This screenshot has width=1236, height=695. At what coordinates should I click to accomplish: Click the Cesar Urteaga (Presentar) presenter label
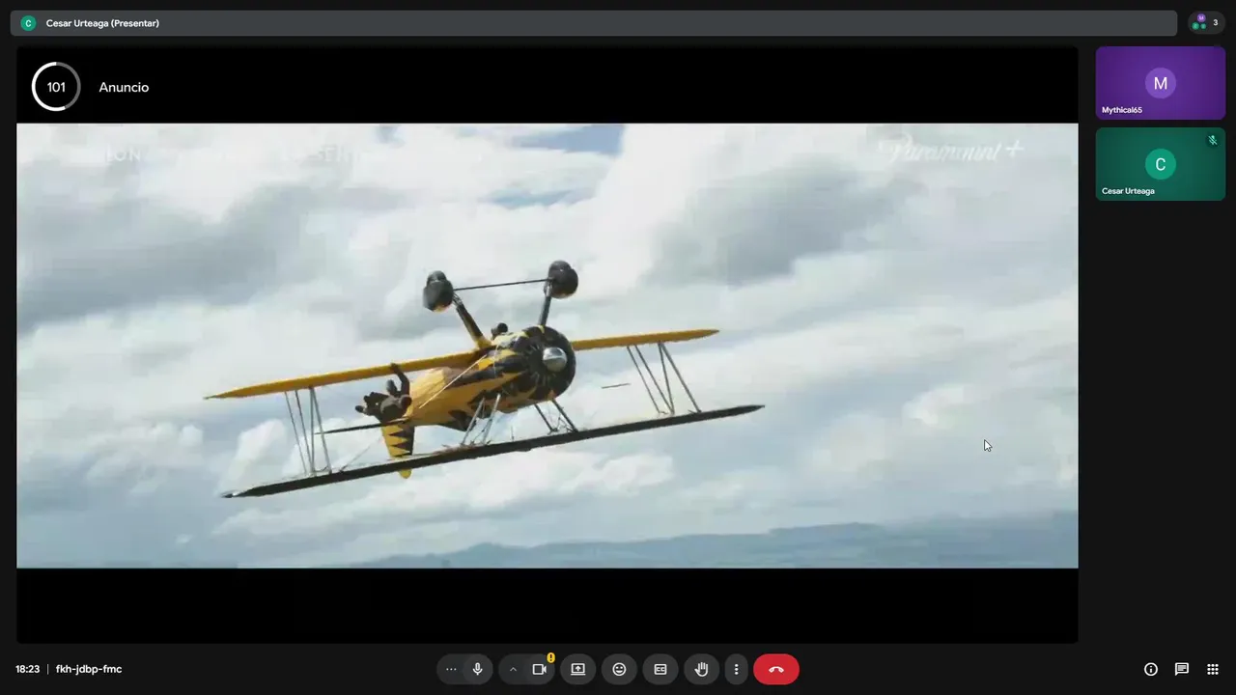click(102, 23)
